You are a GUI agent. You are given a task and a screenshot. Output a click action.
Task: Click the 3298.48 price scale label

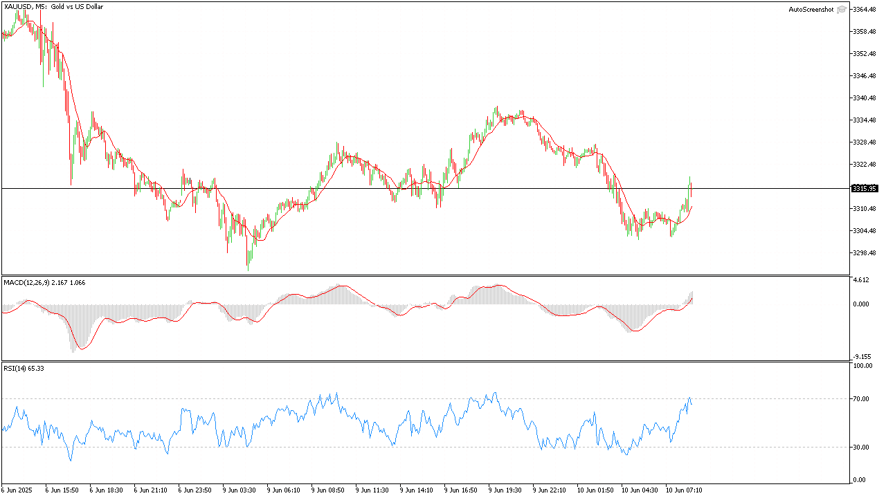tap(865, 252)
